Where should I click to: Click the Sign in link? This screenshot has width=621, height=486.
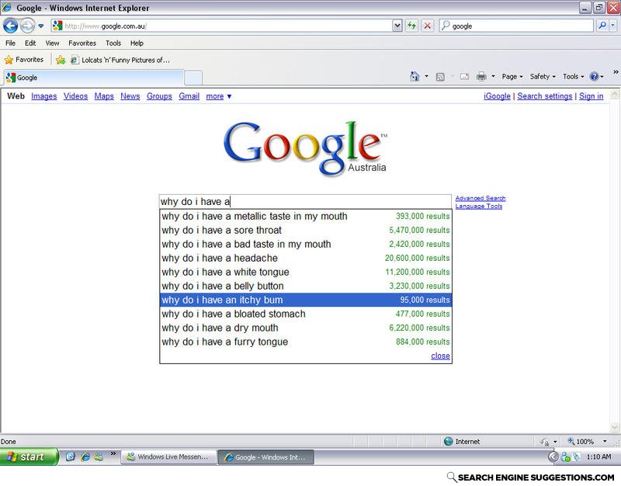[592, 96]
